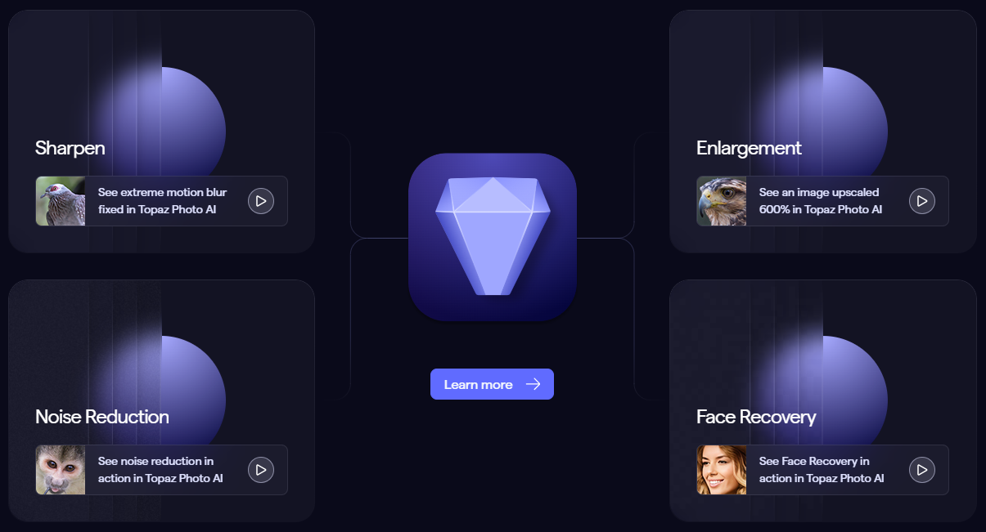Viewport: 986px width, 532px height.
Task: Select the Face Recovery heading
Action: [756, 417]
